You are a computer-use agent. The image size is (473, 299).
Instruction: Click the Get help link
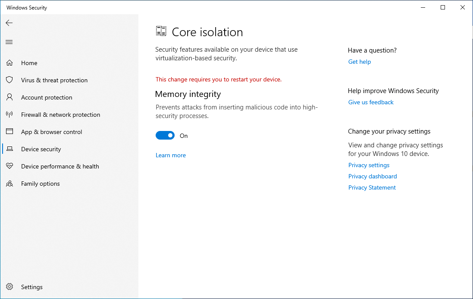point(360,62)
